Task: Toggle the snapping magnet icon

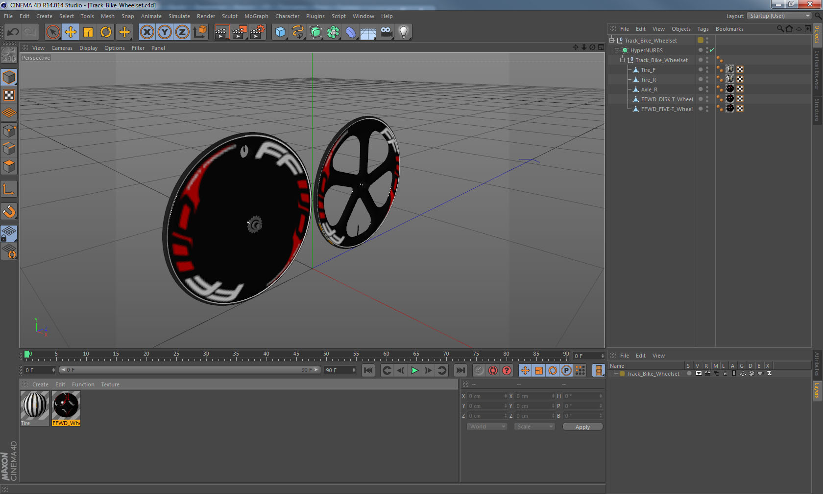Action: tap(9, 211)
